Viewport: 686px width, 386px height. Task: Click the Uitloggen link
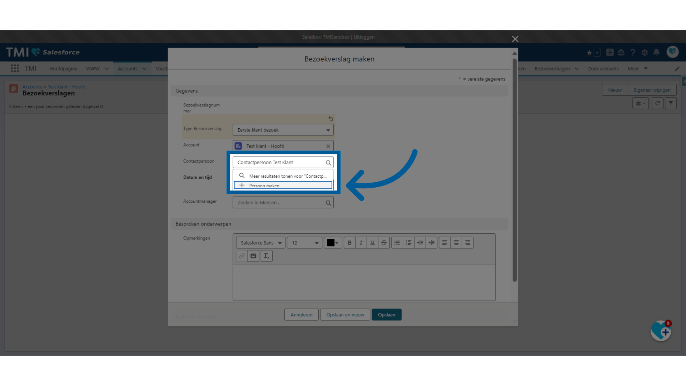(364, 37)
